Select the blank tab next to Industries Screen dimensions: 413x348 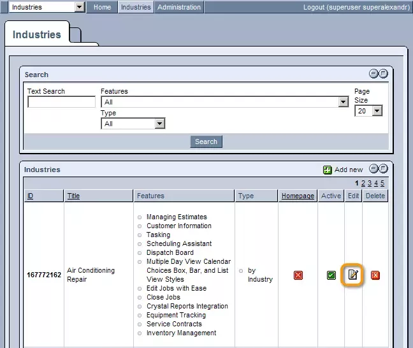click(75, 35)
